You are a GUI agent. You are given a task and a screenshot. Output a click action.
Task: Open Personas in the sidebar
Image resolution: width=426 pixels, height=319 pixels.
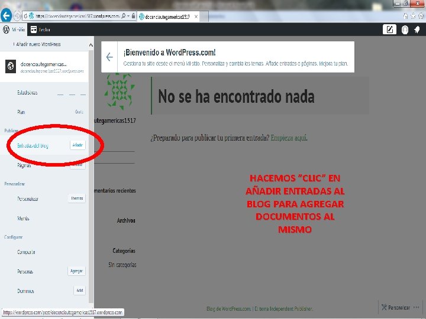click(x=25, y=272)
